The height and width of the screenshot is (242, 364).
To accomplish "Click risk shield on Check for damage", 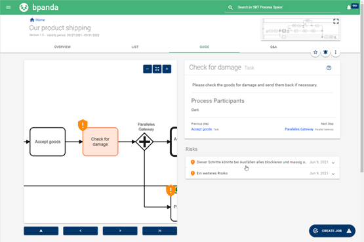I will point(83,125).
